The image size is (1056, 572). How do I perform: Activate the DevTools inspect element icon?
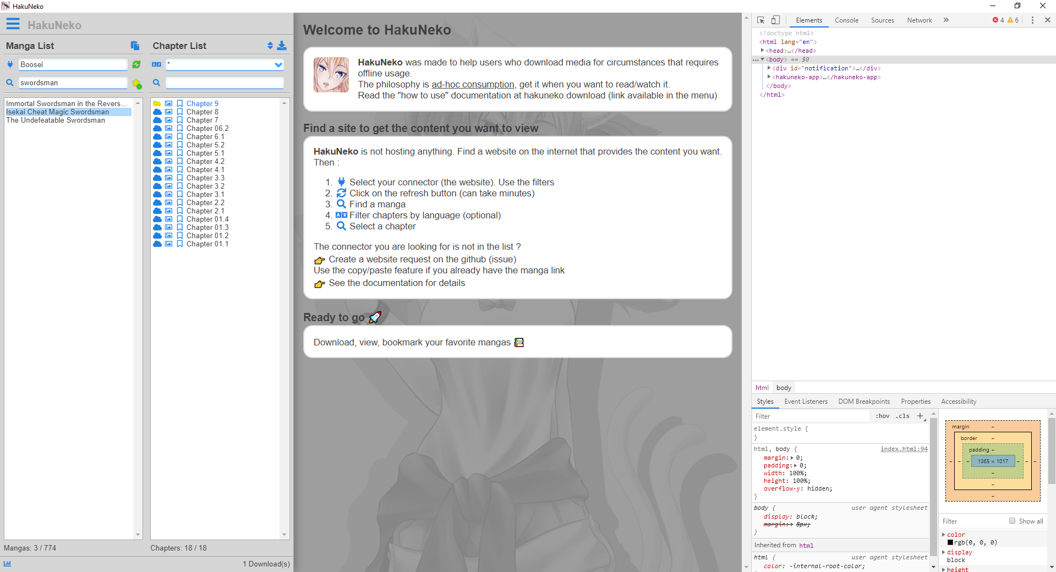(760, 20)
